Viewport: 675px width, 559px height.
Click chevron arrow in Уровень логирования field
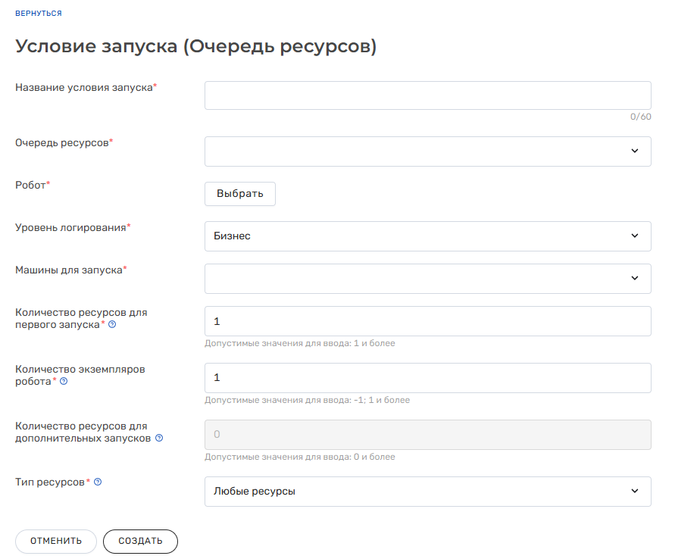(x=635, y=236)
